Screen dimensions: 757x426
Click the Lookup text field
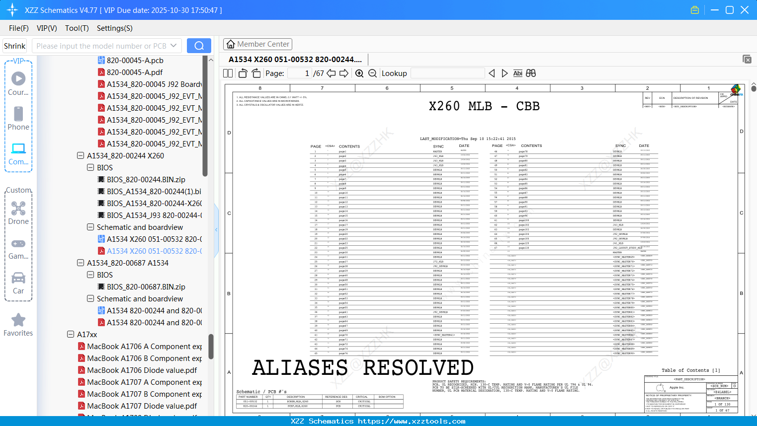point(448,73)
